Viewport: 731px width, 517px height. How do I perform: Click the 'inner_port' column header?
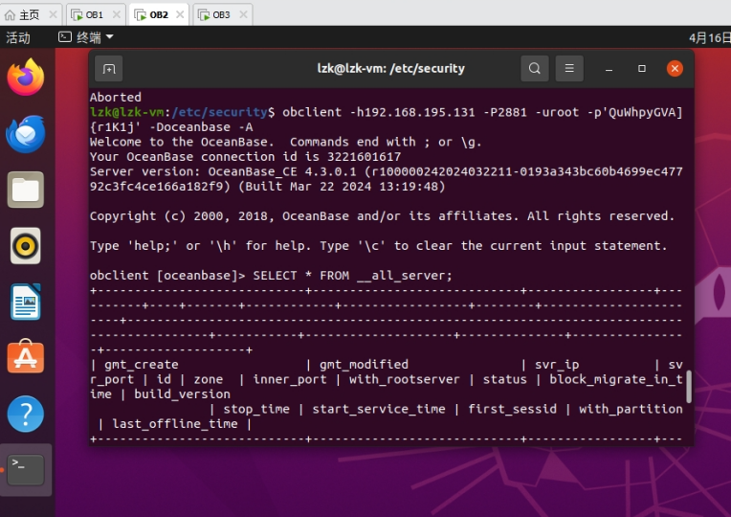click(x=290, y=379)
